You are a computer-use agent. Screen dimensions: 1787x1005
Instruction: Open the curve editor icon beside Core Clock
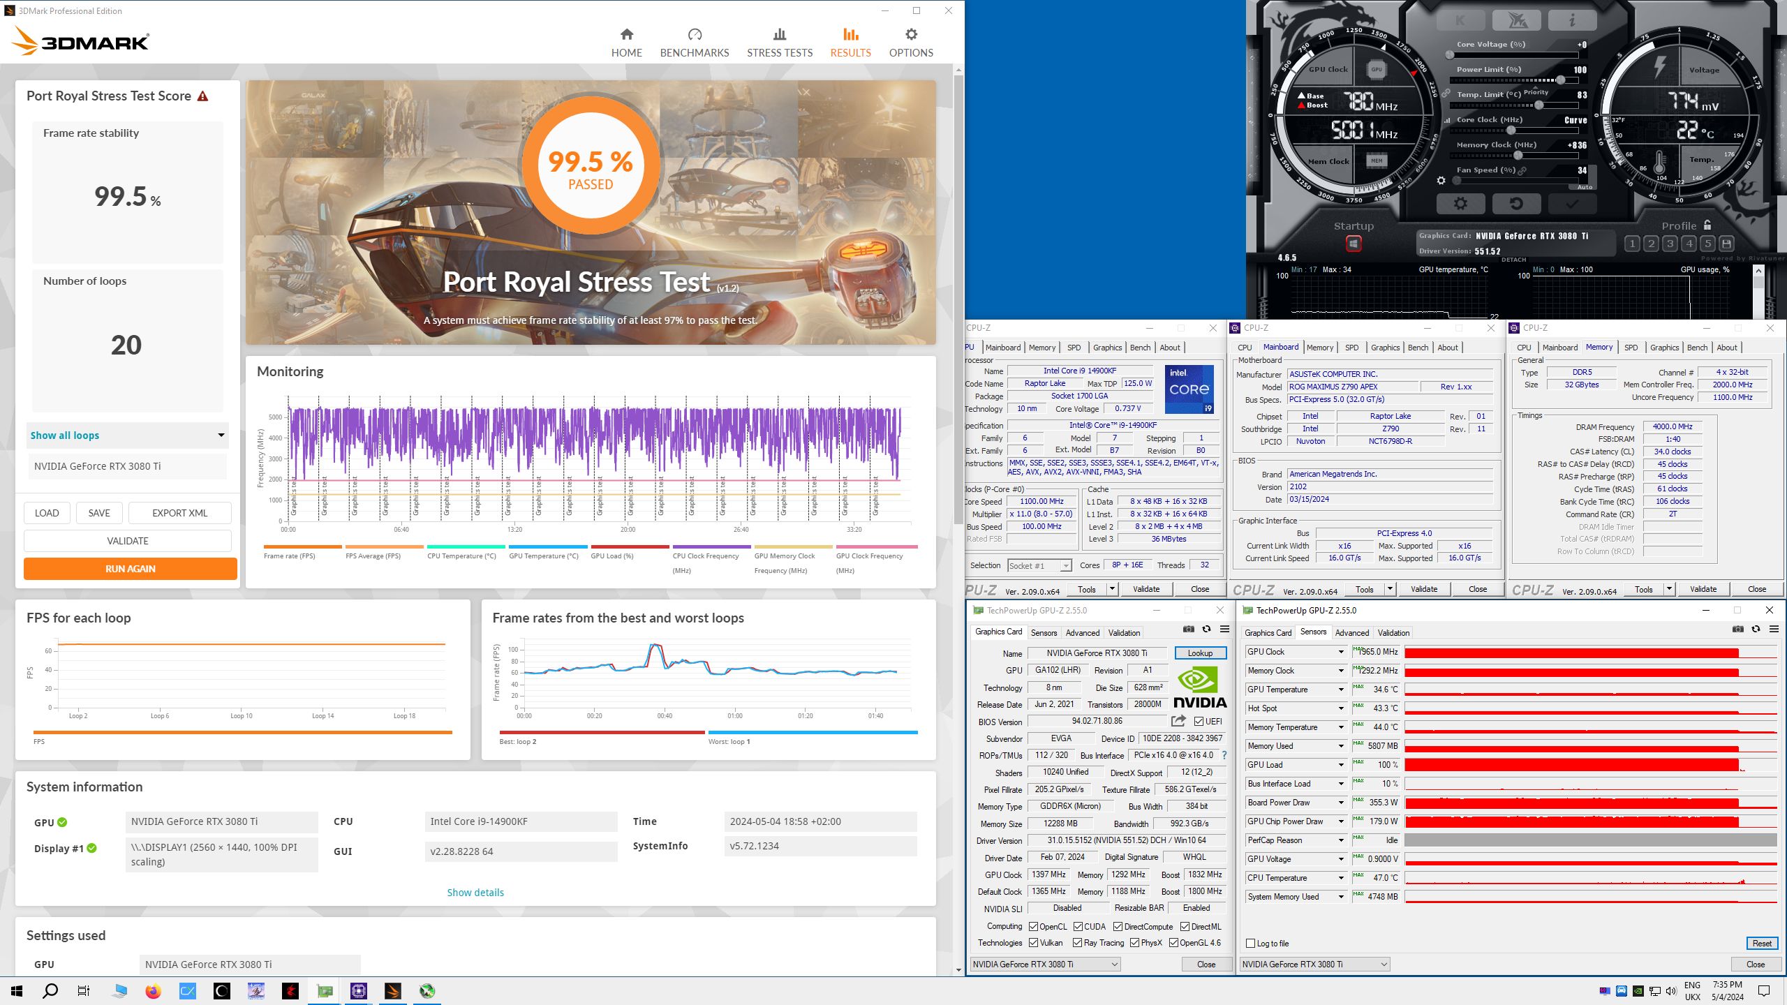pyautogui.click(x=1446, y=120)
